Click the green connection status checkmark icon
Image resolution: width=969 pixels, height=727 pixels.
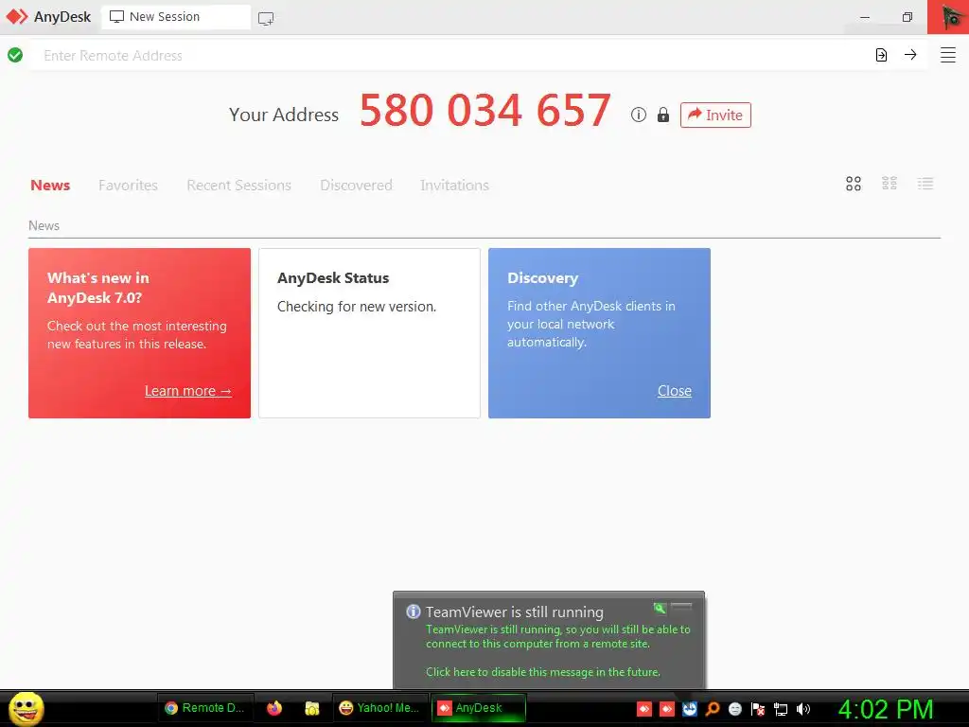pos(15,55)
